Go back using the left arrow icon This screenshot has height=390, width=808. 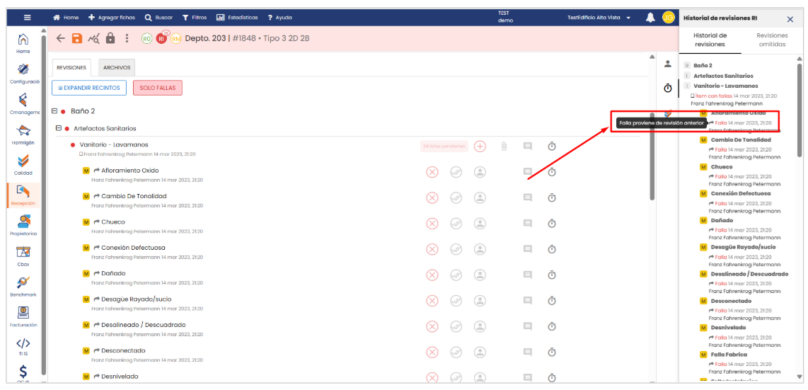[61, 38]
